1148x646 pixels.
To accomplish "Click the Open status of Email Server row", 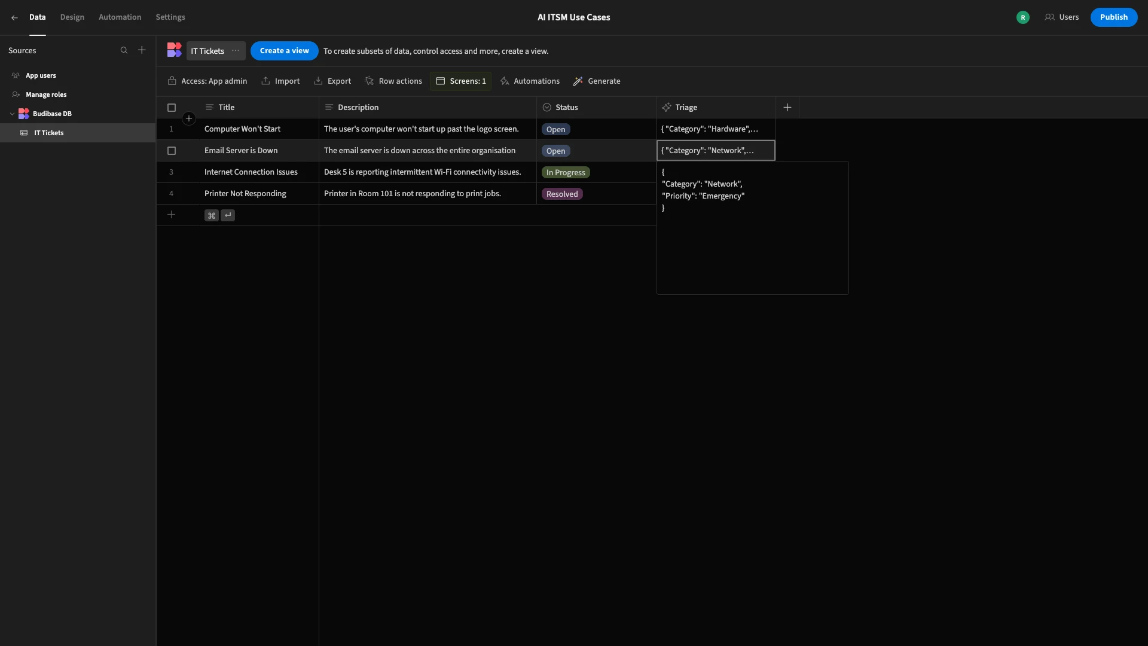I will (x=555, y=151).
